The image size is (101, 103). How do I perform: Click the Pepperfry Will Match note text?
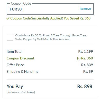point(43,39)
